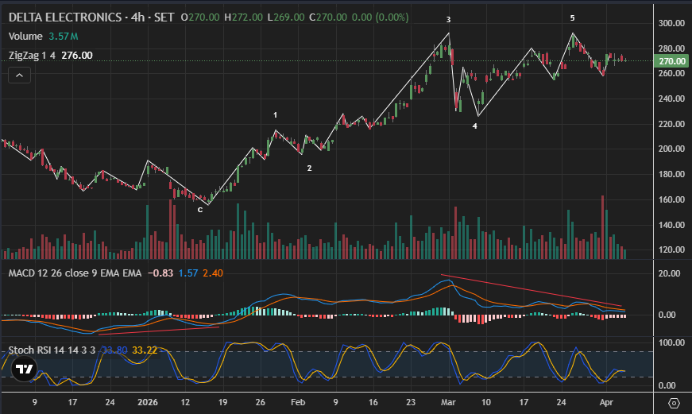Select the wave label 3 annotation
Screen dimensions: 692x414
pyautogui.click(x=448, y=19)
